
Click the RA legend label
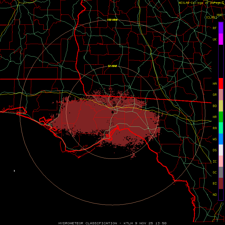click(214, 128)
